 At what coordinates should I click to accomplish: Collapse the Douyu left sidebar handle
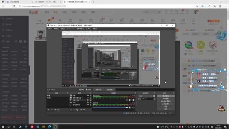(29, 70)
